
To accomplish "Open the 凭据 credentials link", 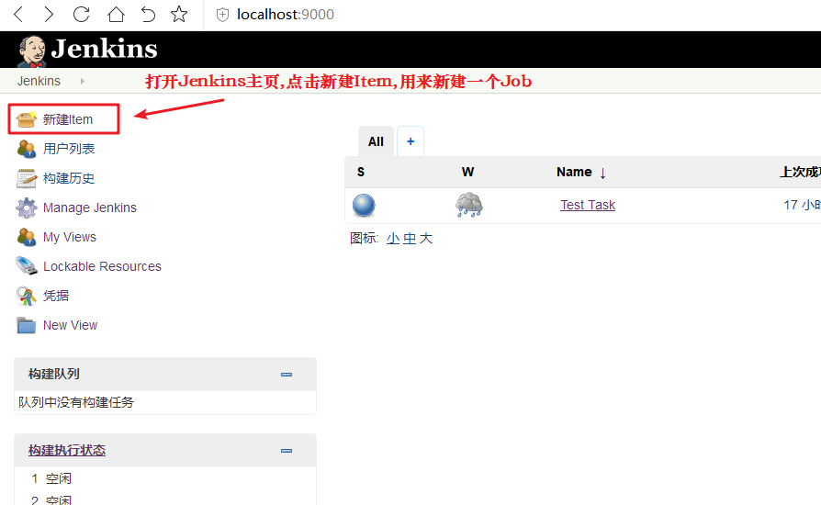I will coord(56,296).
